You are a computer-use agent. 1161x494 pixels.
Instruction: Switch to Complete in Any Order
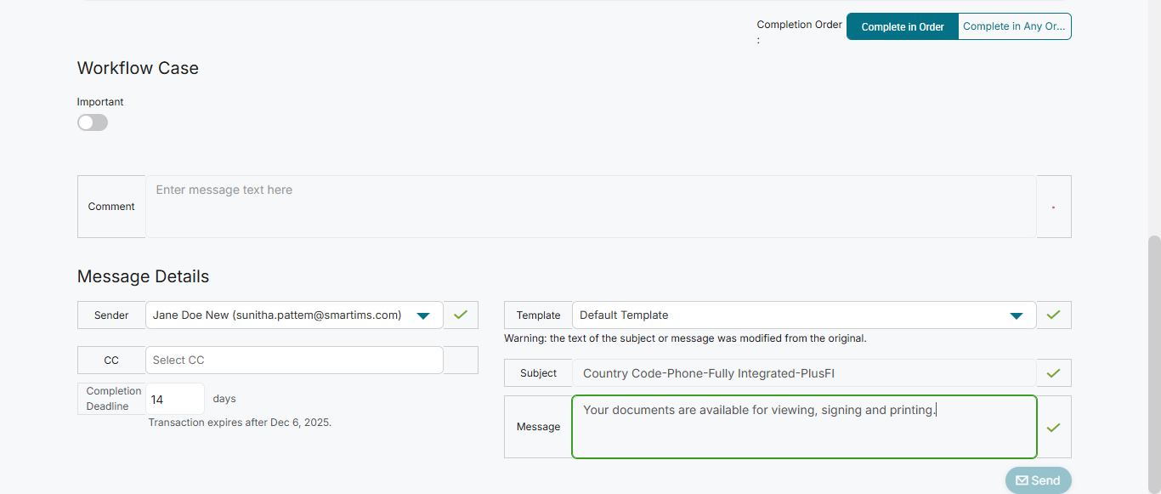1014,26
